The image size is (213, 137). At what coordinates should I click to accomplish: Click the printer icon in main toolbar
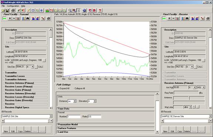pyautogui.click(x=13, y=10)
